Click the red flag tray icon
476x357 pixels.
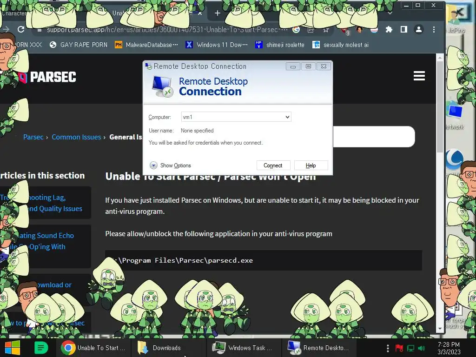[399, 348]
